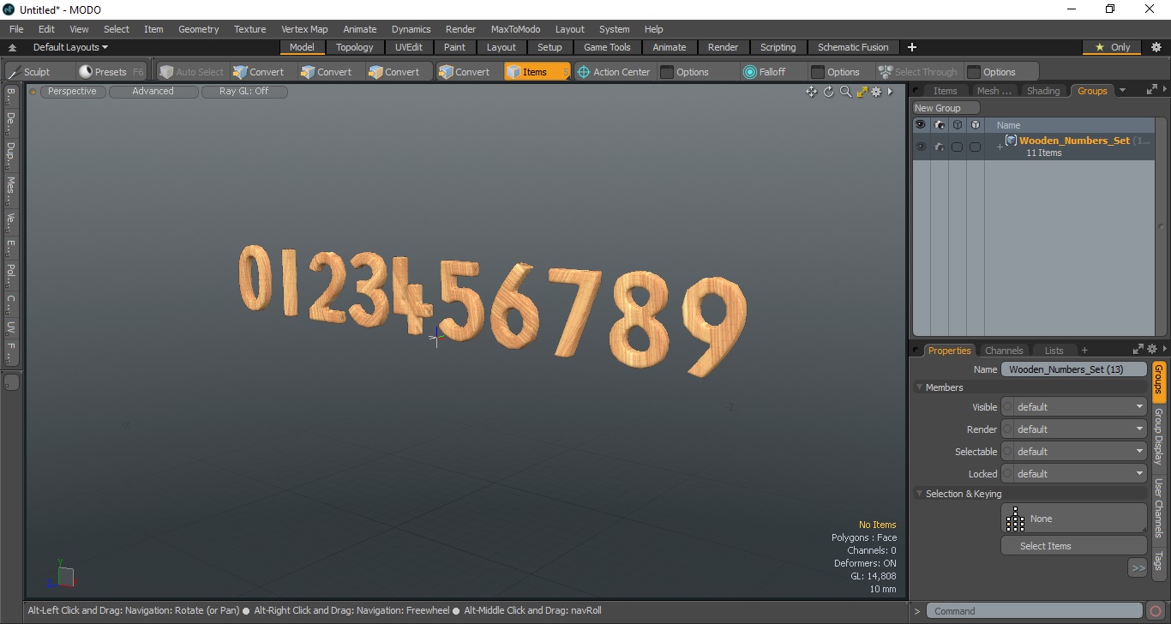Click the viewport pan/move icon
The height and width of the screenshot is (624, 1171).
click(x=811, y=92)
